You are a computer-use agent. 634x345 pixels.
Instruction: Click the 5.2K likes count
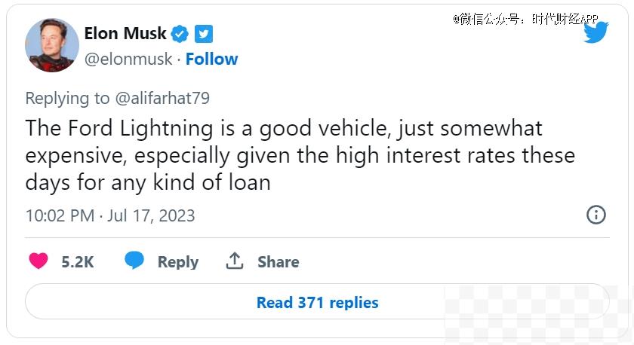point(77,262)
